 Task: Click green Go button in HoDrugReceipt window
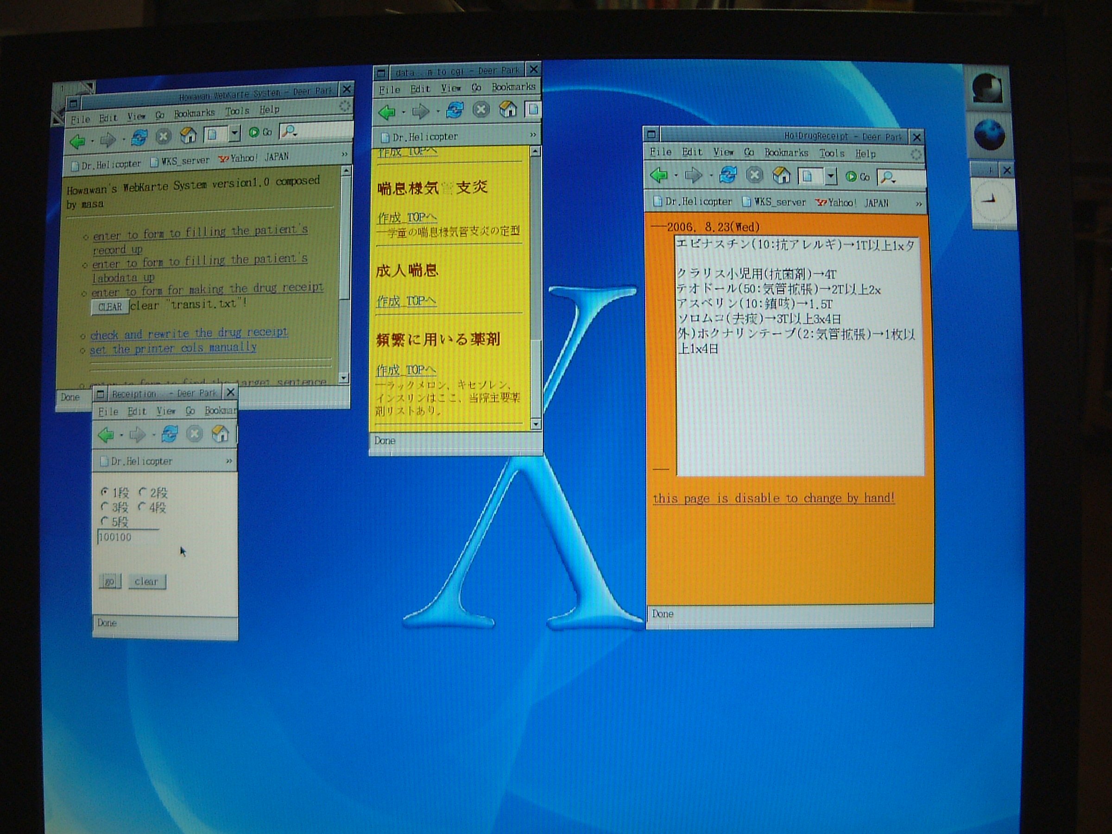tap(858, 177)
